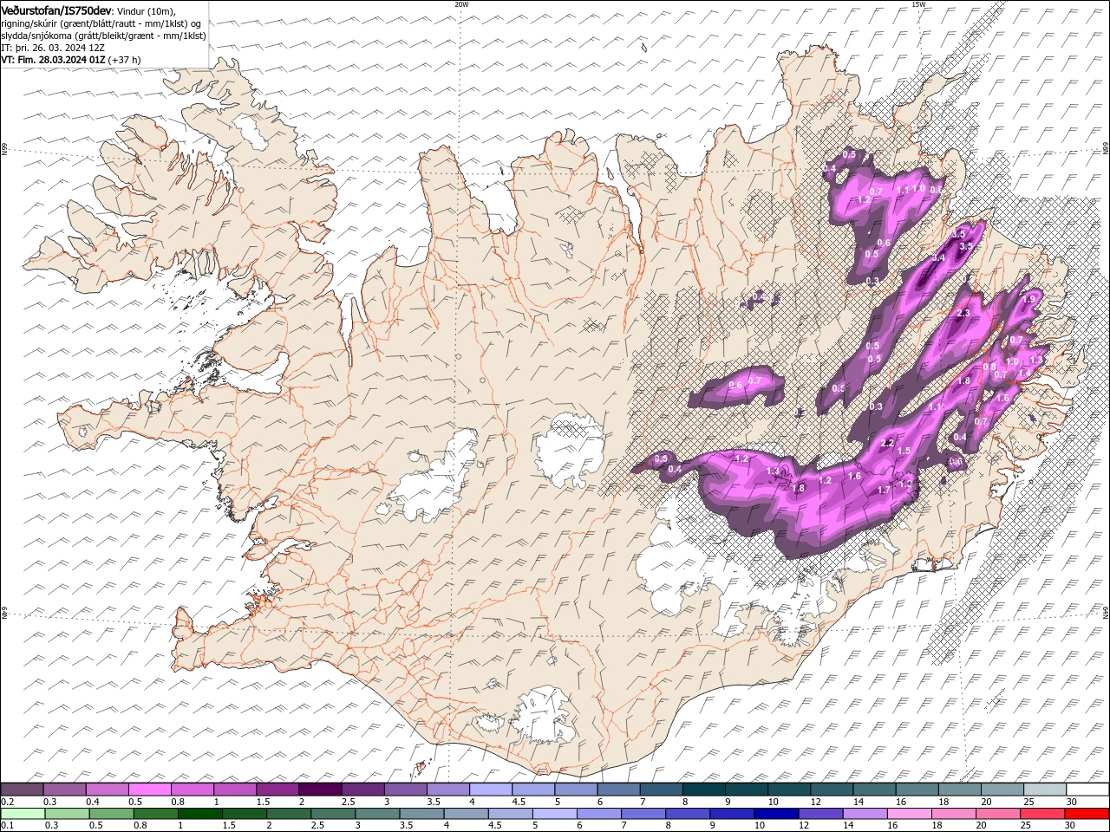Click the pale lavender 5 swatch in lower scale
Viewport: 1110px width, 832px height.
pyautogui.click(x=554, y=814)
